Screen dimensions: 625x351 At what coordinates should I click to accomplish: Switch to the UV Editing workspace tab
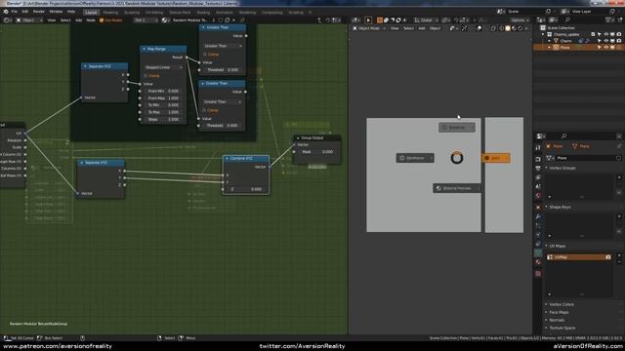[x=154, y=13]
